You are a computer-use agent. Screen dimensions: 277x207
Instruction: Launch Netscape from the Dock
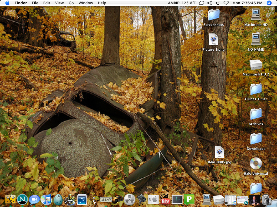pyautogui.click(x=22, y=200)
